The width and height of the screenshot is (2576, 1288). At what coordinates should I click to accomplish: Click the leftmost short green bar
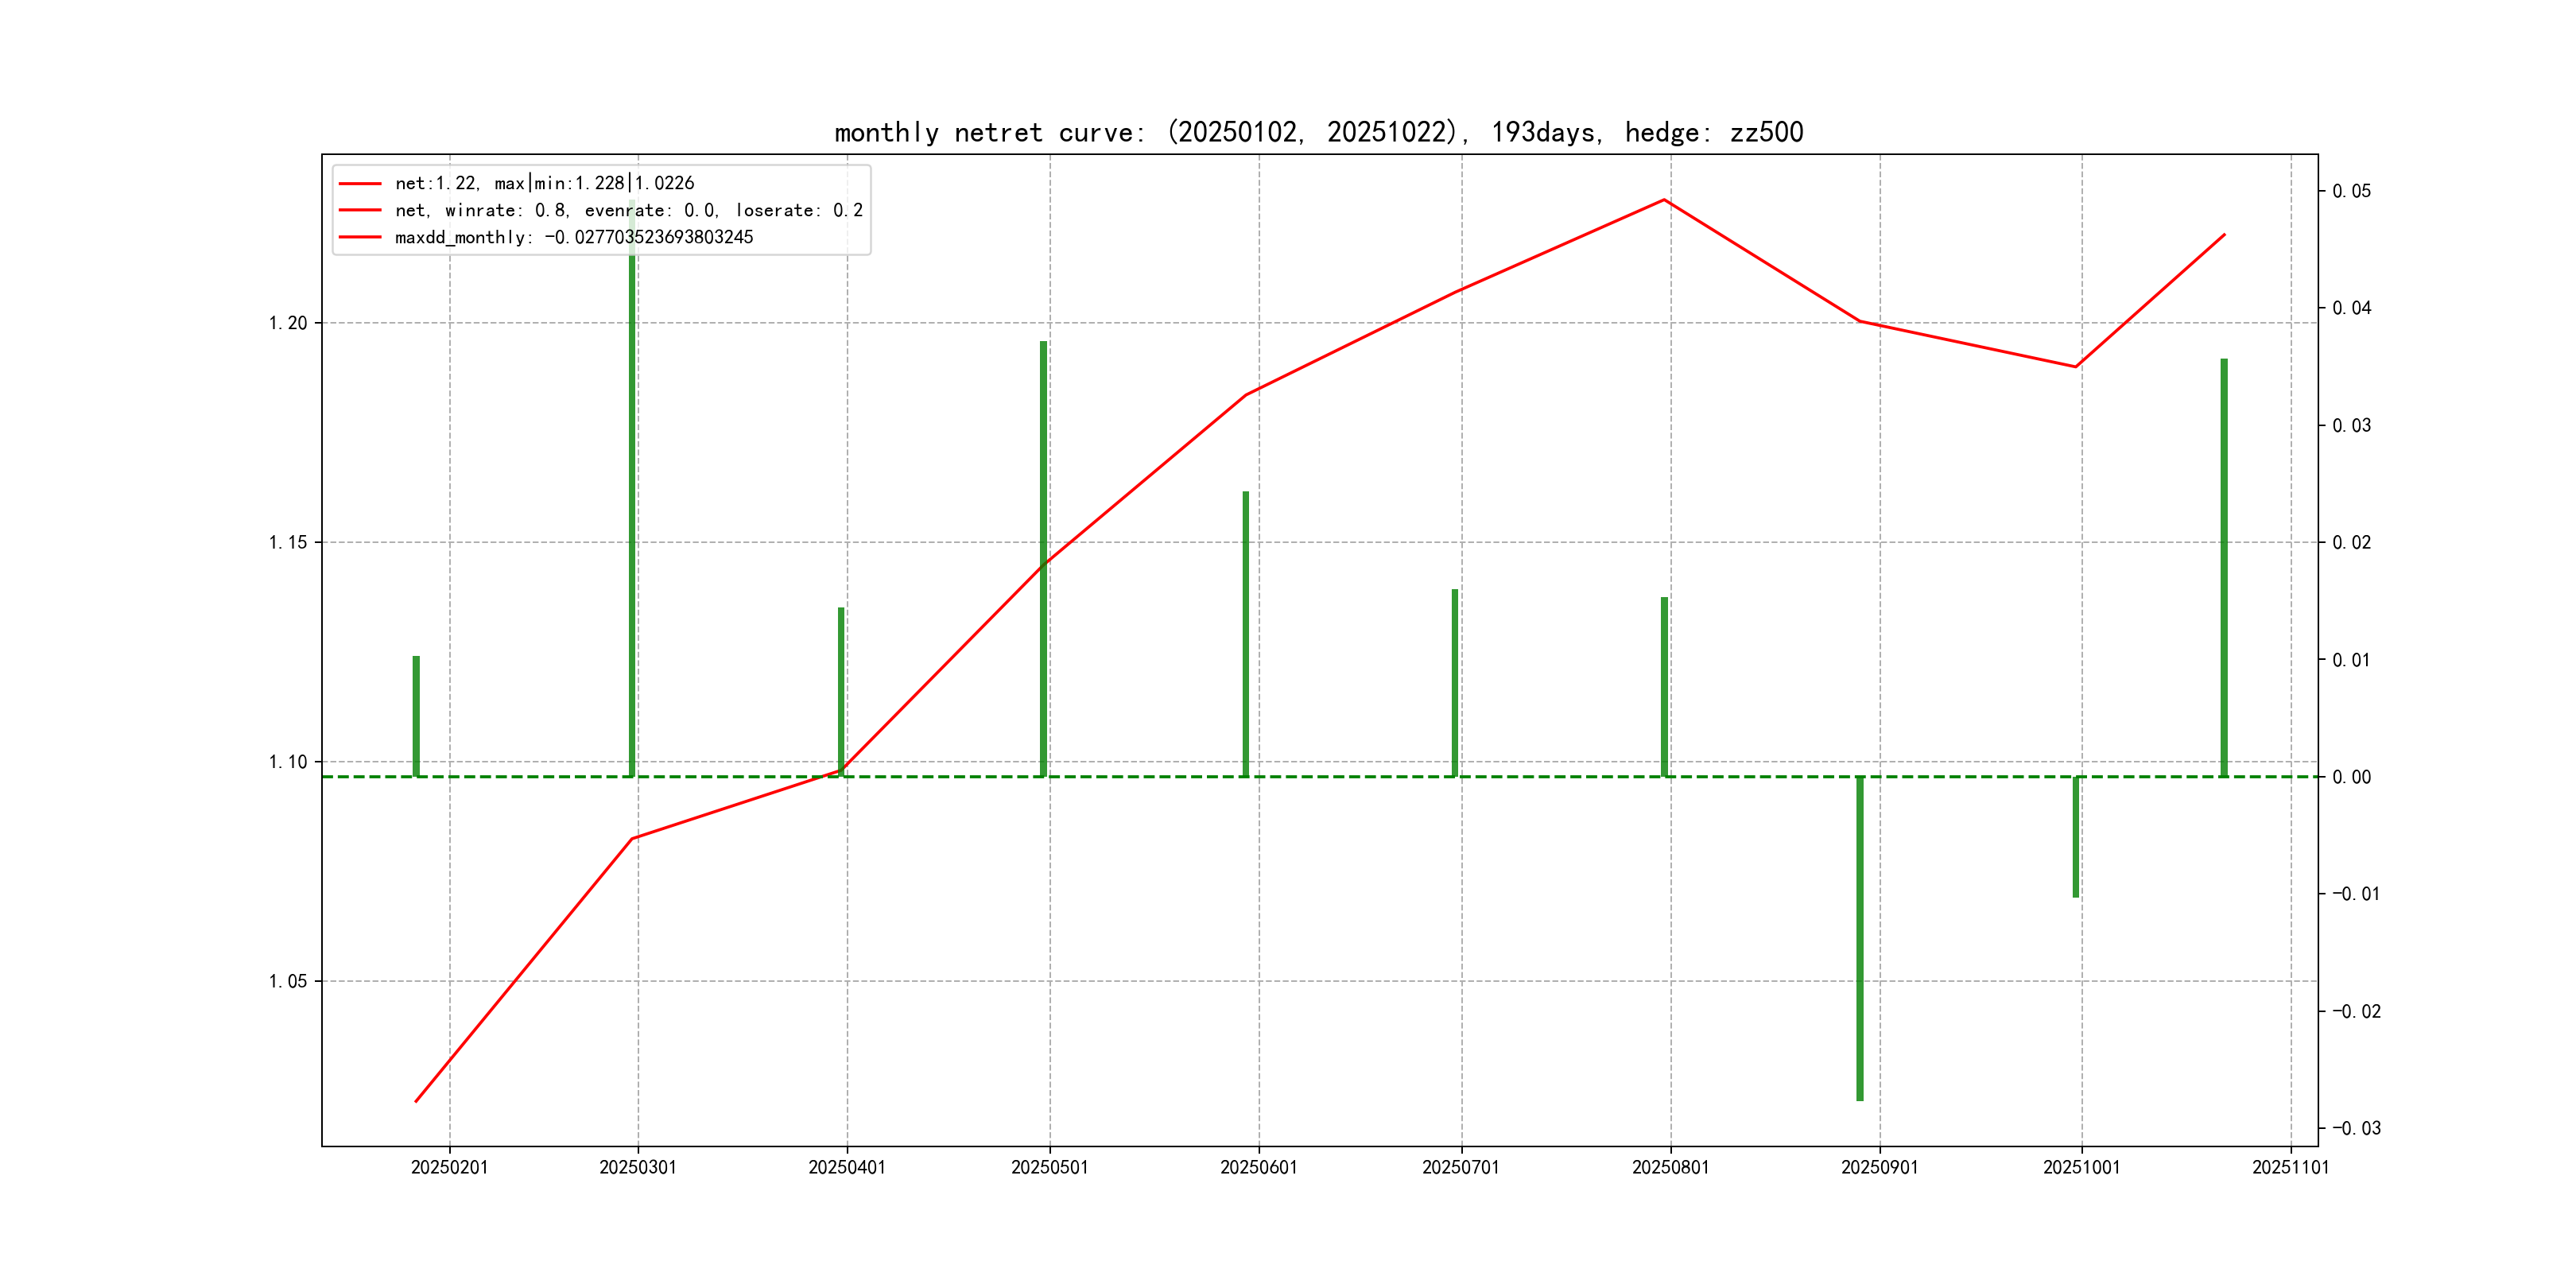coord(416,716)
